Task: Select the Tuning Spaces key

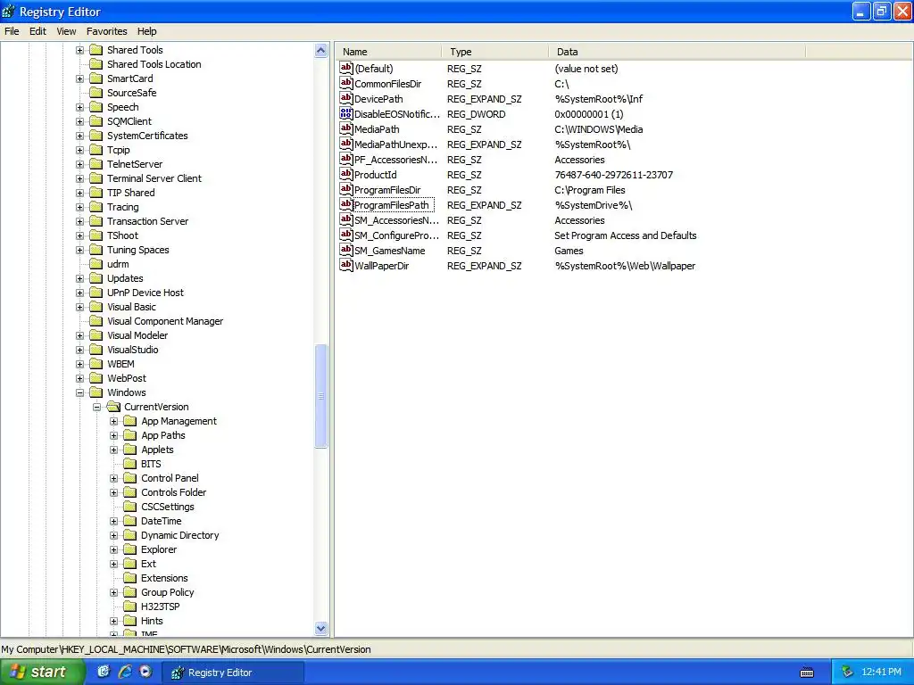Action: pyautogui.click(x=138, y=250)
